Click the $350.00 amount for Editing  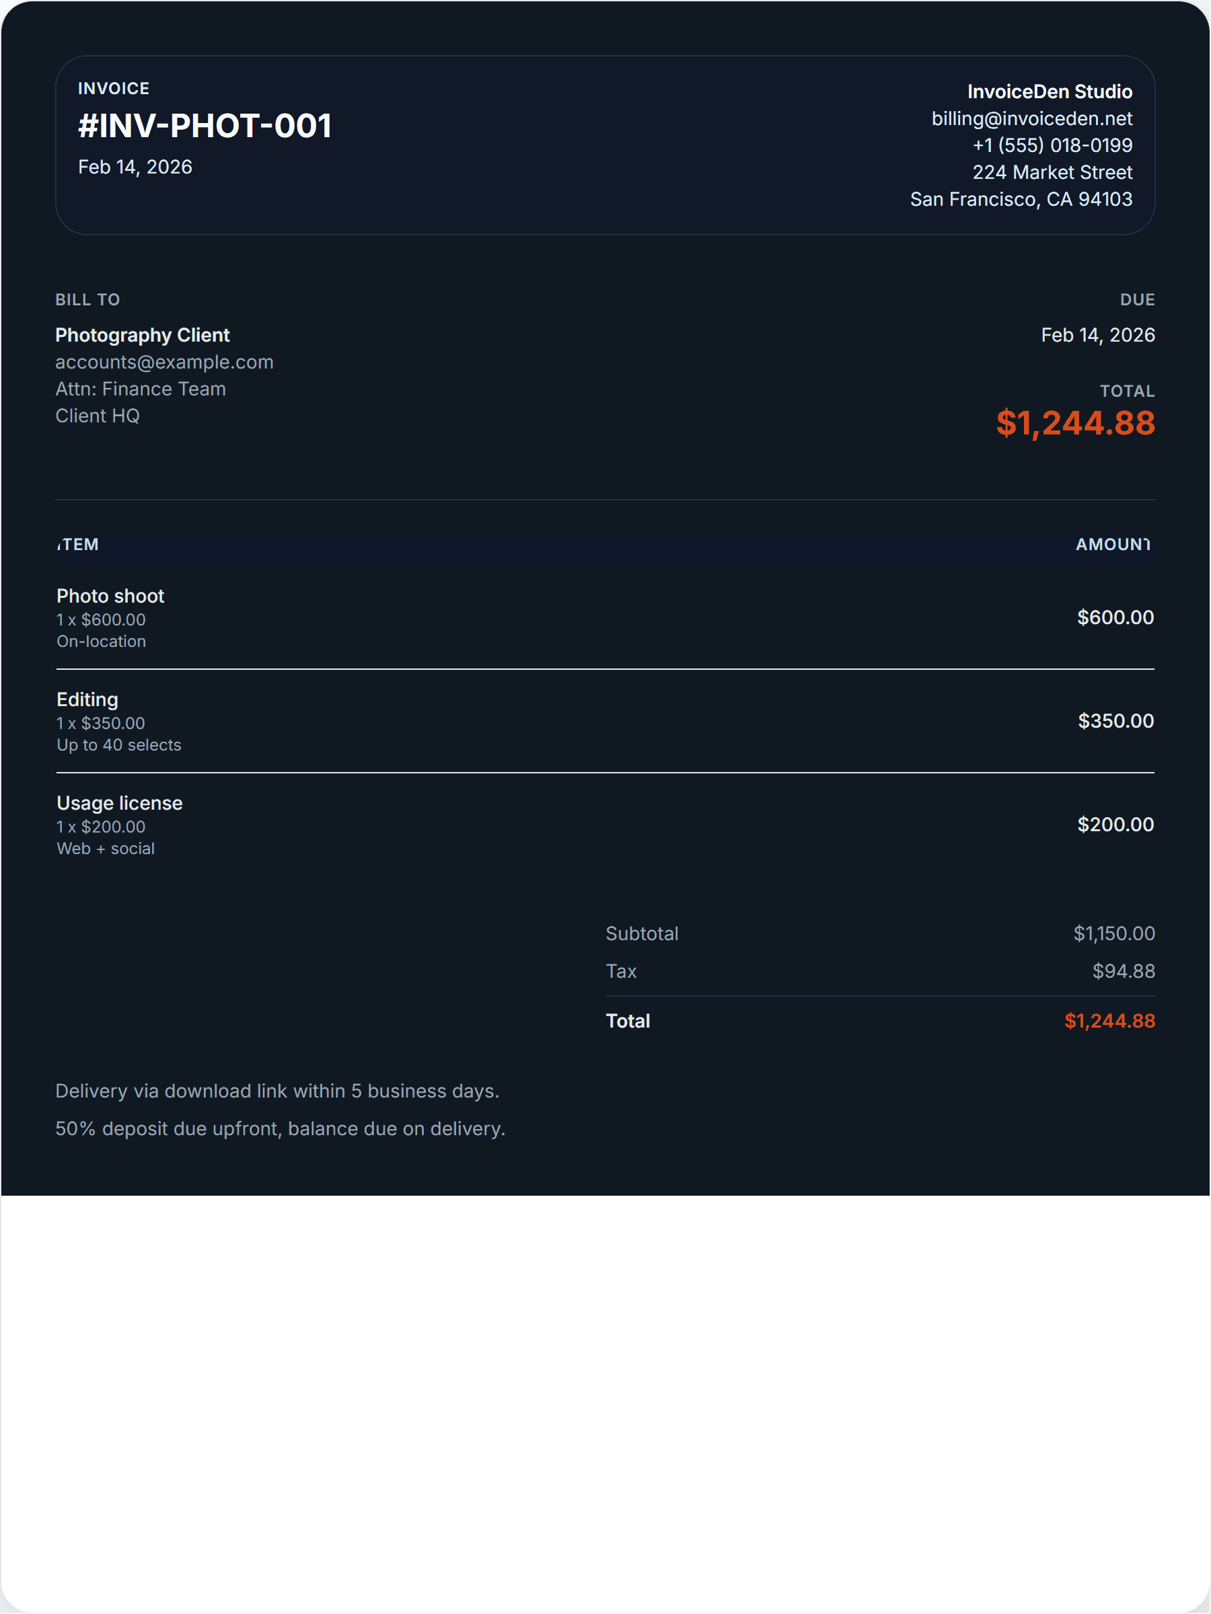point(1115,721)
